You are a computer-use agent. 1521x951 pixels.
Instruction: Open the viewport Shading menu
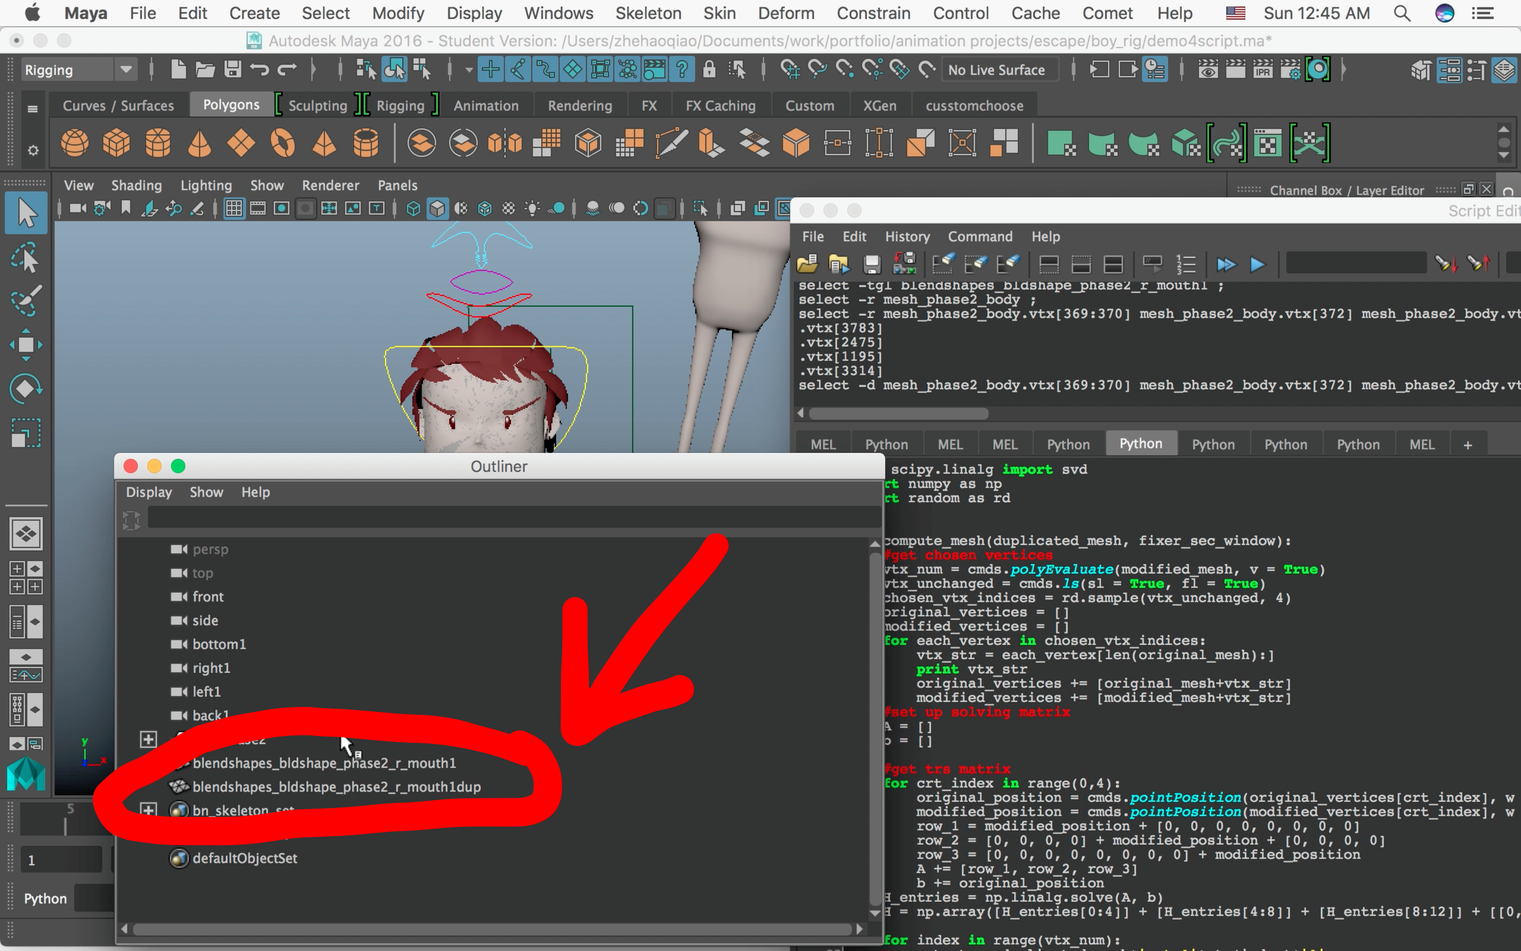(x=136, y=186)
